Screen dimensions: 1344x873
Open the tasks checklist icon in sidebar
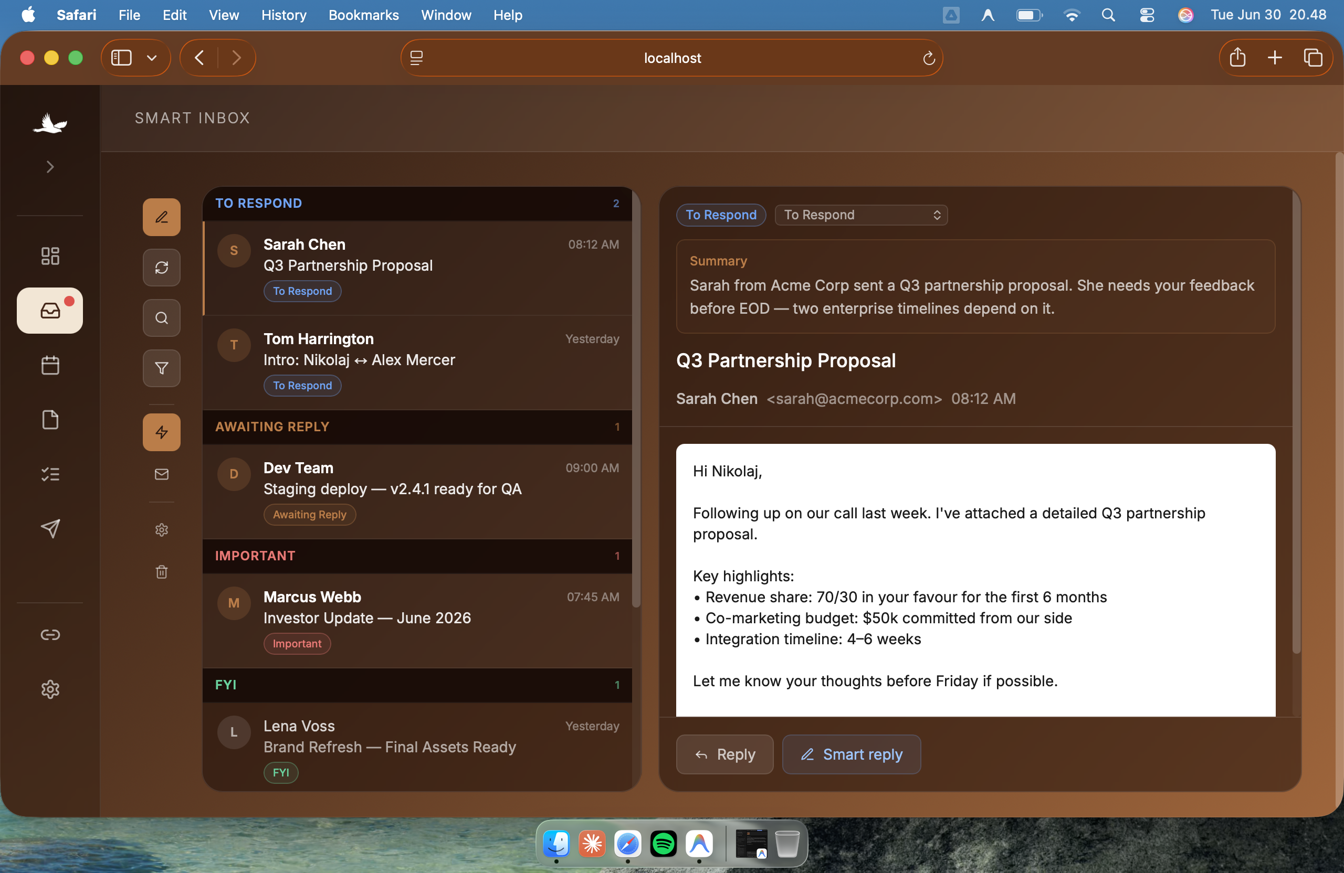point(50,474)
